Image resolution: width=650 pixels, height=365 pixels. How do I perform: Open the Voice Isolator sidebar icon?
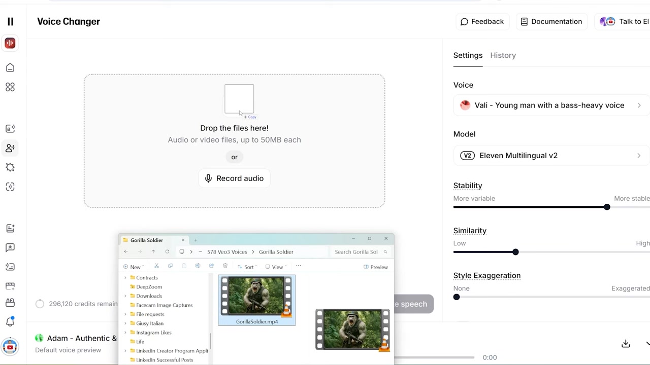click(x=10, y=187)
